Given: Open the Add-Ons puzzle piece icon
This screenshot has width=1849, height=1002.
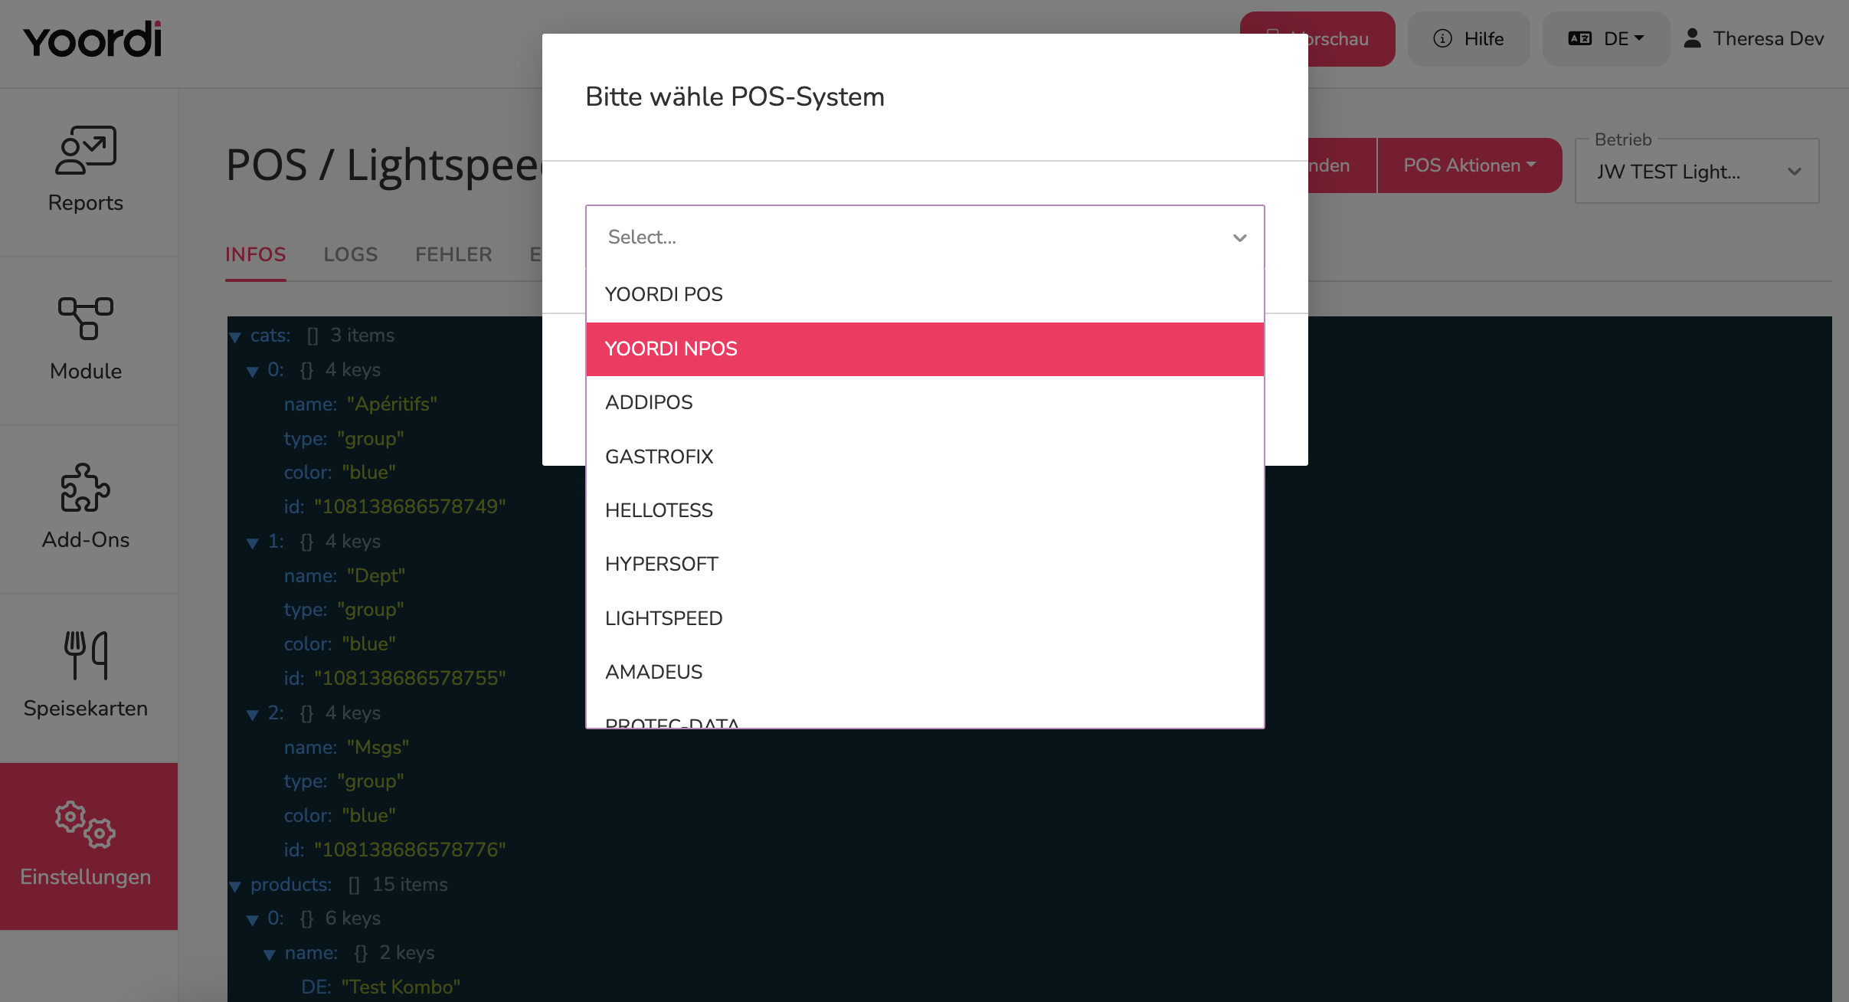Looking at the screenshot, I should [x=86, y=487].
